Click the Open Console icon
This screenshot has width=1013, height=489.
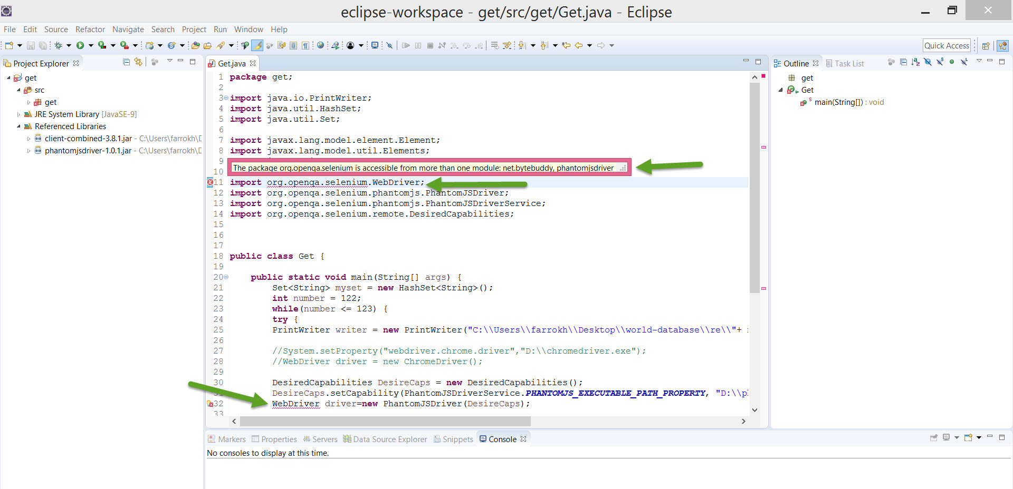(968, 437)
